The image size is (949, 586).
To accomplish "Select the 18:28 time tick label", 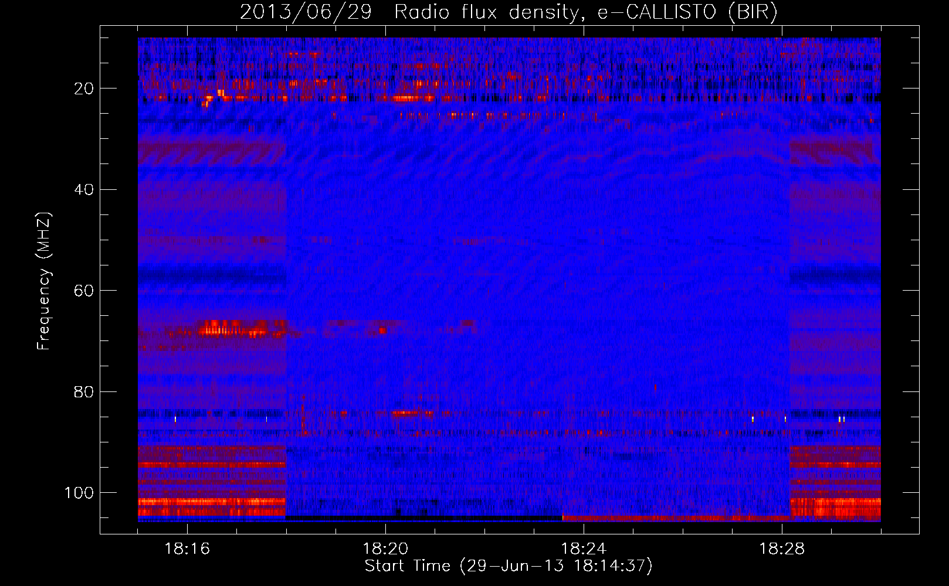I will point(782,548).
